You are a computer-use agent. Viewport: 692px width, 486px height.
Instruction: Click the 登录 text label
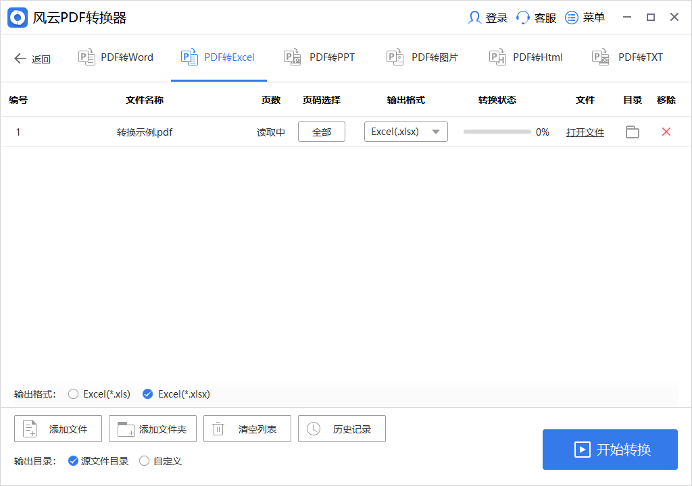tap(497, 18)
